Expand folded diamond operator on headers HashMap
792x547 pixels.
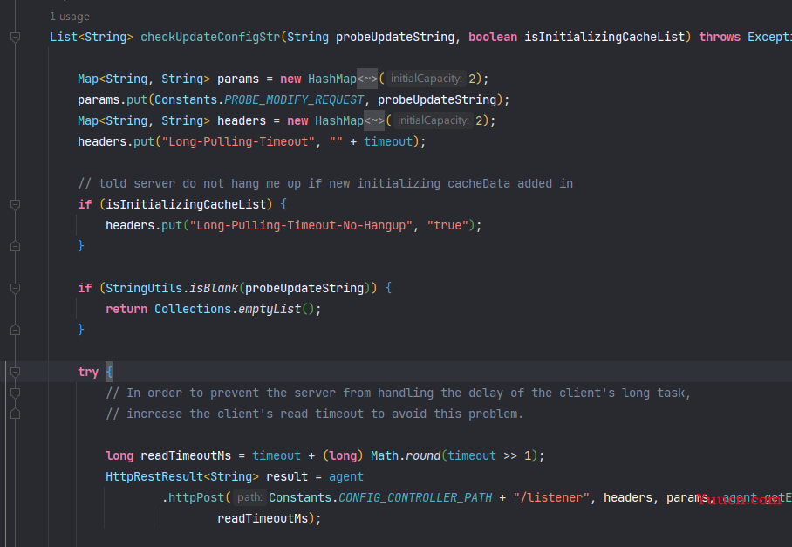click(x=374, y=120)
